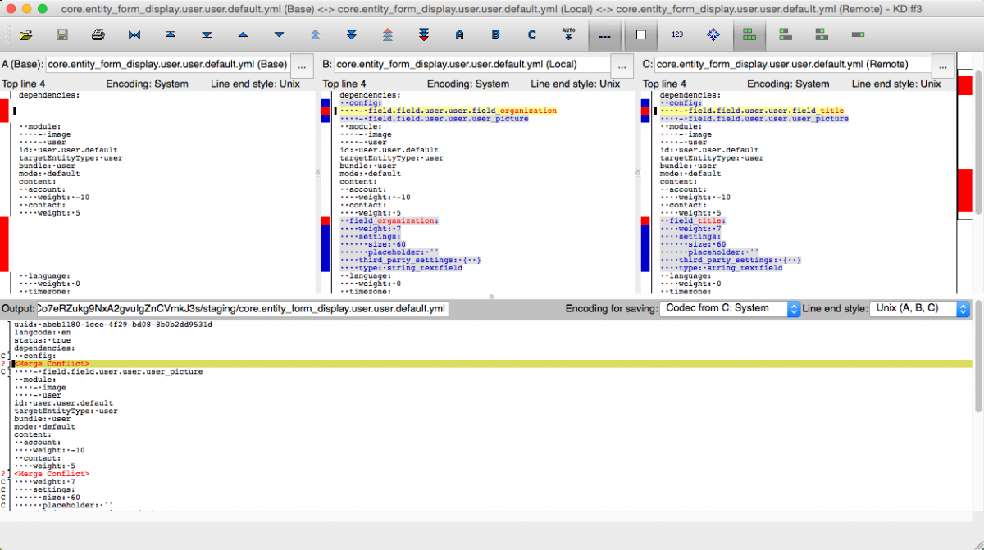Jump to the current delta
The height and width of the screenshot is (550, 984).
click(134, 34)
